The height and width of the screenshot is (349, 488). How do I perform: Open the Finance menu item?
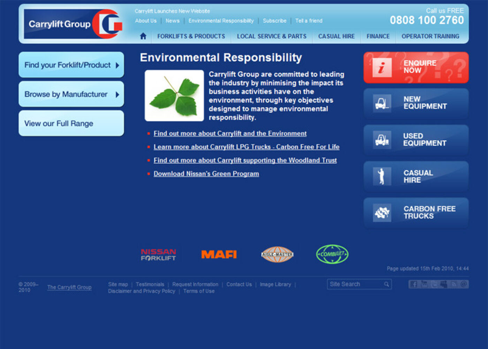pos(378,36)
